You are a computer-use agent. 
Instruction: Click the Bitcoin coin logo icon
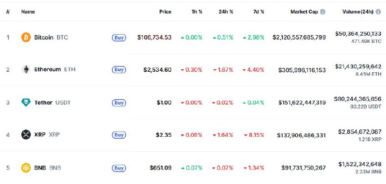tap(26, 38)
